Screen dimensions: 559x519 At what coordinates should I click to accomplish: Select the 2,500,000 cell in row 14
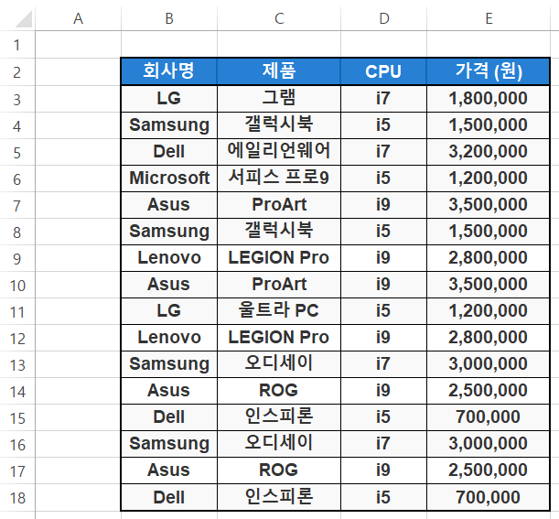tap(489, 391)
